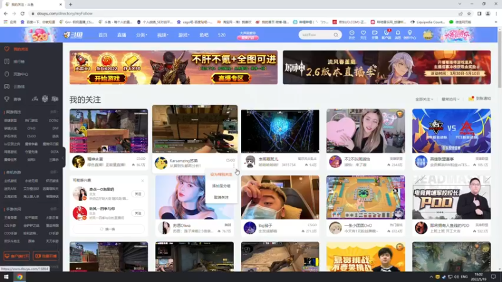Image resolution: width=502 pixels, height=282 pixels.
Task: Open 最常访问 sort dropdown
Action: click(x=450, y=99)
